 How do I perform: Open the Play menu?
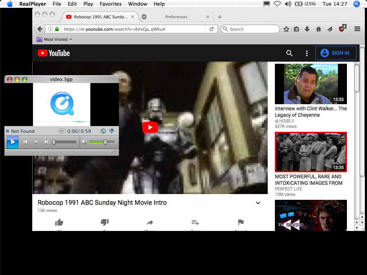[x=88, y=4]
